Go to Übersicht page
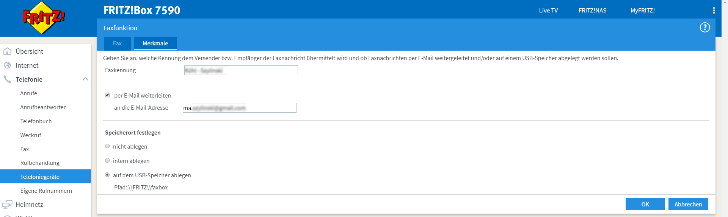This screenshot has height=217, width=728. (29, 51)
